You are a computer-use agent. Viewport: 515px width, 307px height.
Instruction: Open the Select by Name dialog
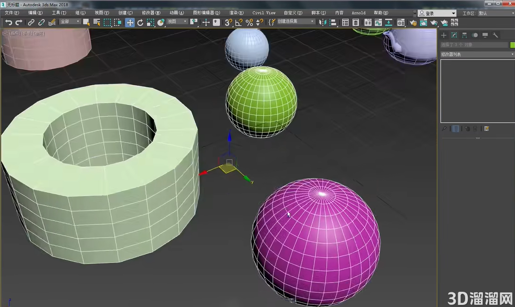98,23
